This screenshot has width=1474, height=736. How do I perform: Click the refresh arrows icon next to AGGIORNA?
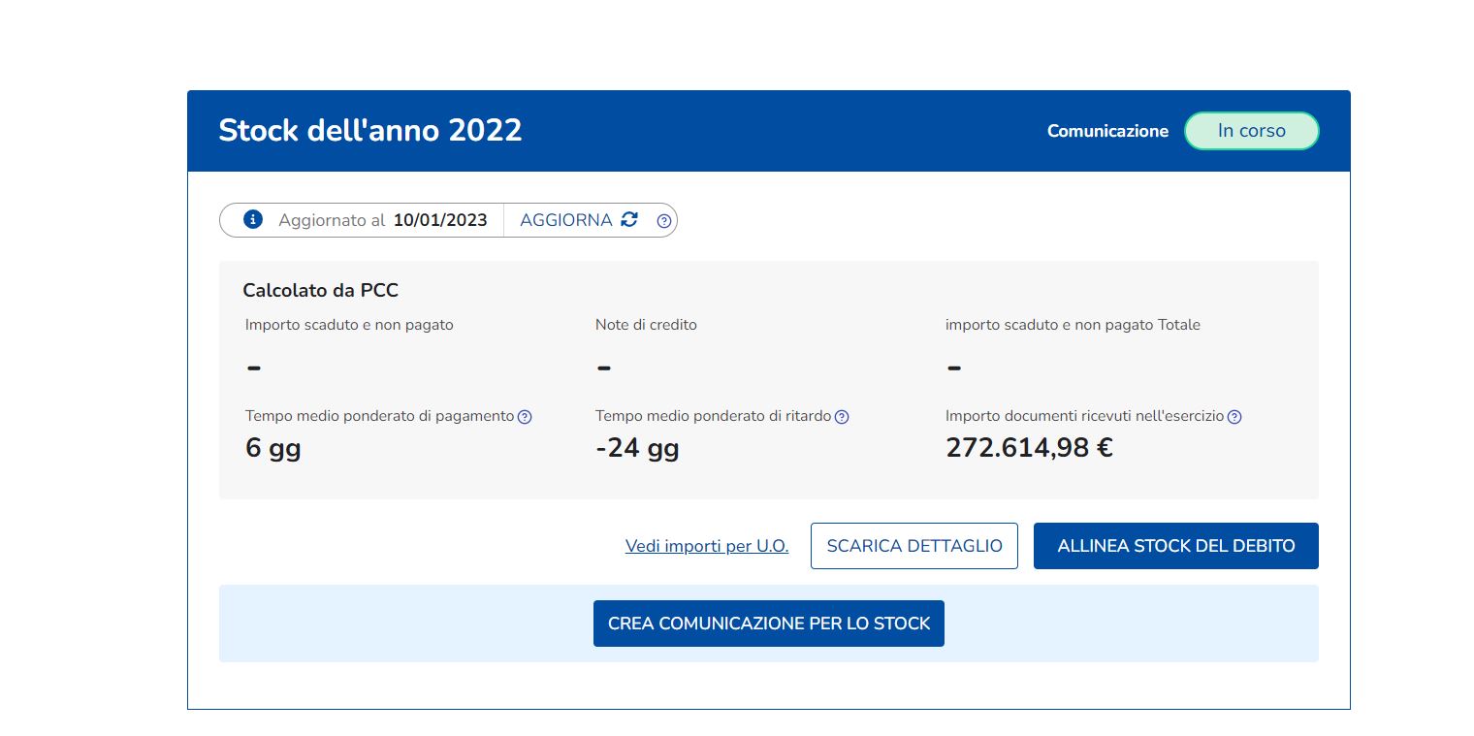click(629, 219)
